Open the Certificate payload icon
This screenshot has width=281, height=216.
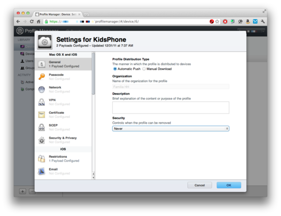(x=42, y=115)
